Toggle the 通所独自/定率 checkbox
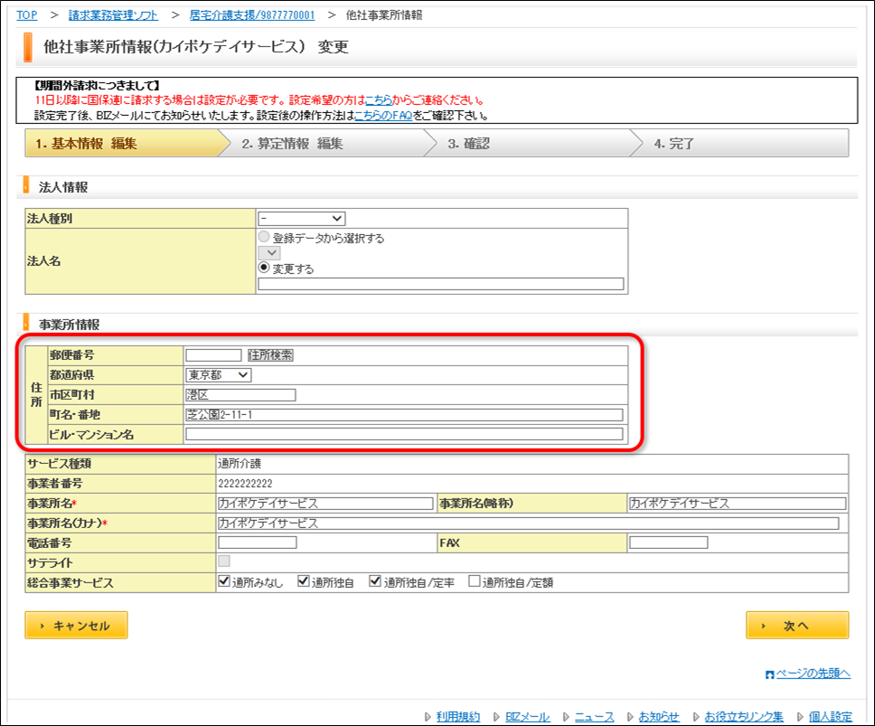Screen dimensions: 875x726 coord(375,581)
